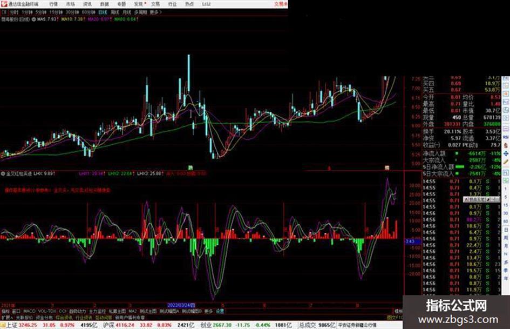Screen dimensions: 510x329
Task: Select the 私募主图 indicator tab
Action: click(x=117, y=311)
